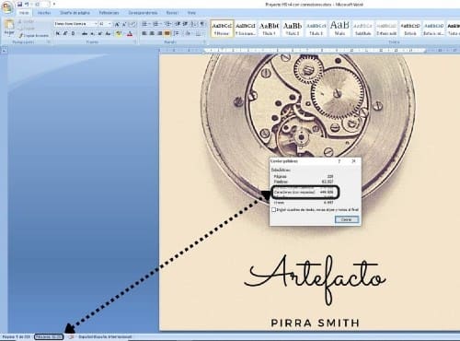Open multilevel list options
460x341 pixels.
167,24
